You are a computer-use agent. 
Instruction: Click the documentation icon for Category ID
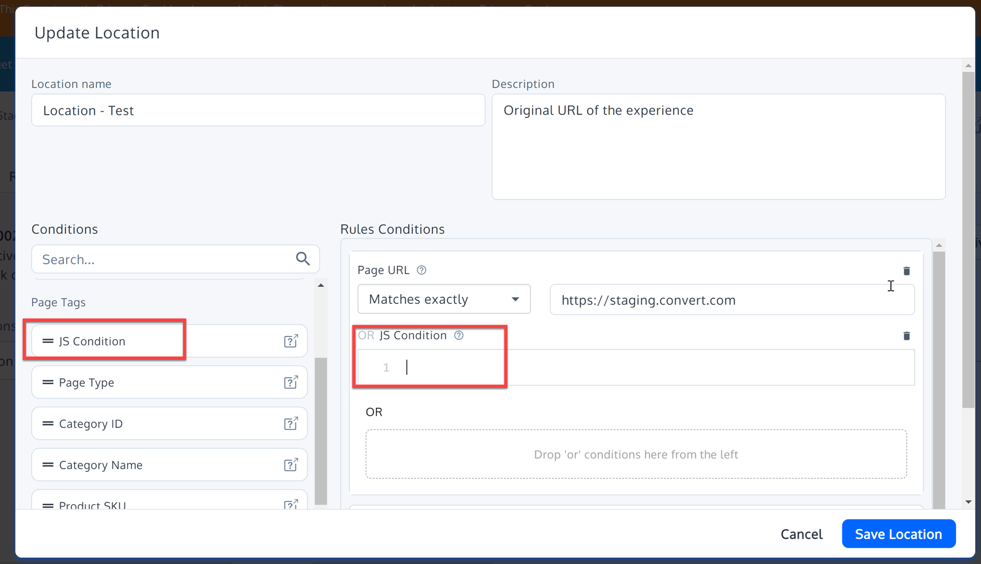[x=291, y=424]
